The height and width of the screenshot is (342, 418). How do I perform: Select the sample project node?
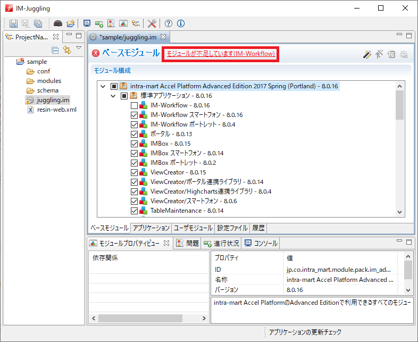(x=37, y=62)
